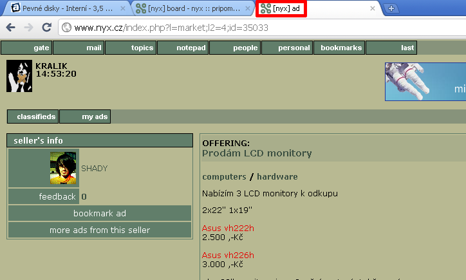Screen dimensions: 466x280
Task: Click more ads from this seller
Action: click(x=100, y=230)
